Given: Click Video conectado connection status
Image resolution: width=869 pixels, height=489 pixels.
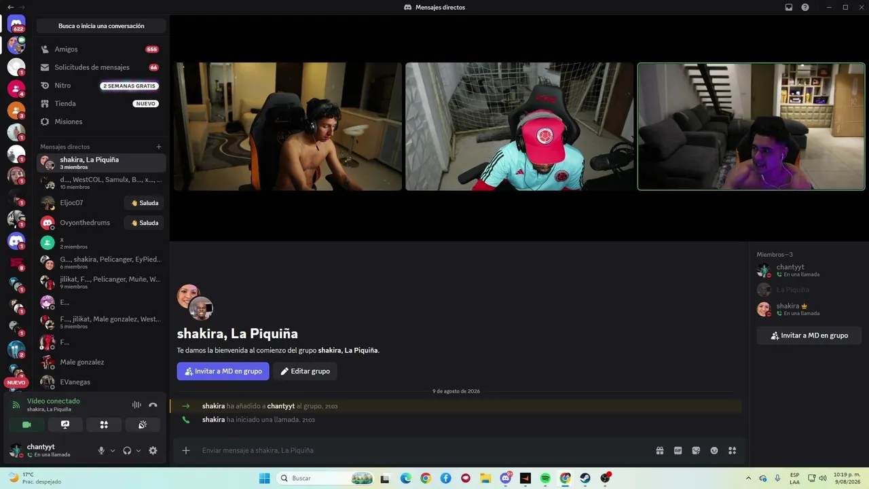Looking at the screenshot, I should click(x=53, y=401).
